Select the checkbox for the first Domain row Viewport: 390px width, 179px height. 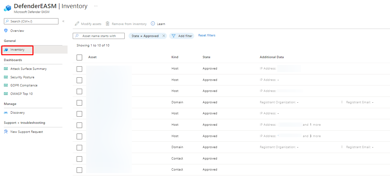pyautogui.click(x=80, y=103)
